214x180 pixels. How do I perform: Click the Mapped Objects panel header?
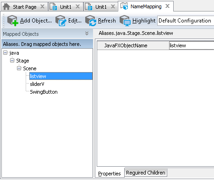(47, 34)
